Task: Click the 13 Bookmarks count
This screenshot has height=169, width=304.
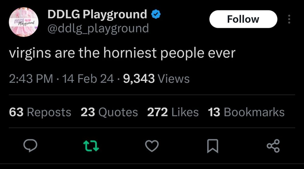Action: (x=246, y=112)
